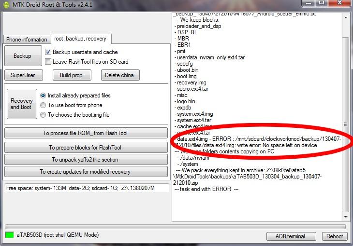Select To use boot from phone option
Viewport: 353px width, 246px height.
tap(43, 105)
